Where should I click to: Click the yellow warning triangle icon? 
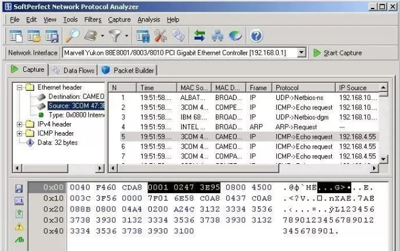[19, 227]
